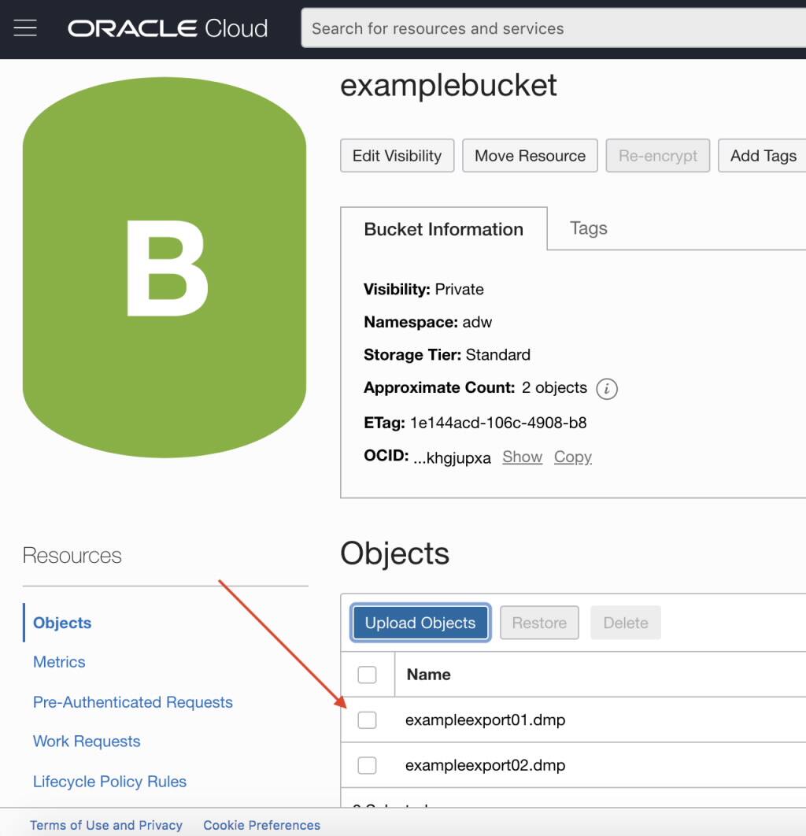The height and width of the screenshot is (836, 806).
Task: Open Pre-Authenticated Requests in Resources
Action: 132,701
